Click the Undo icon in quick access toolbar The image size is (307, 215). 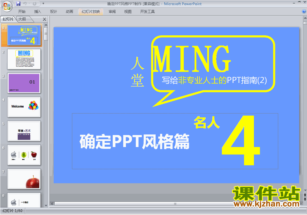pos(25,4)
